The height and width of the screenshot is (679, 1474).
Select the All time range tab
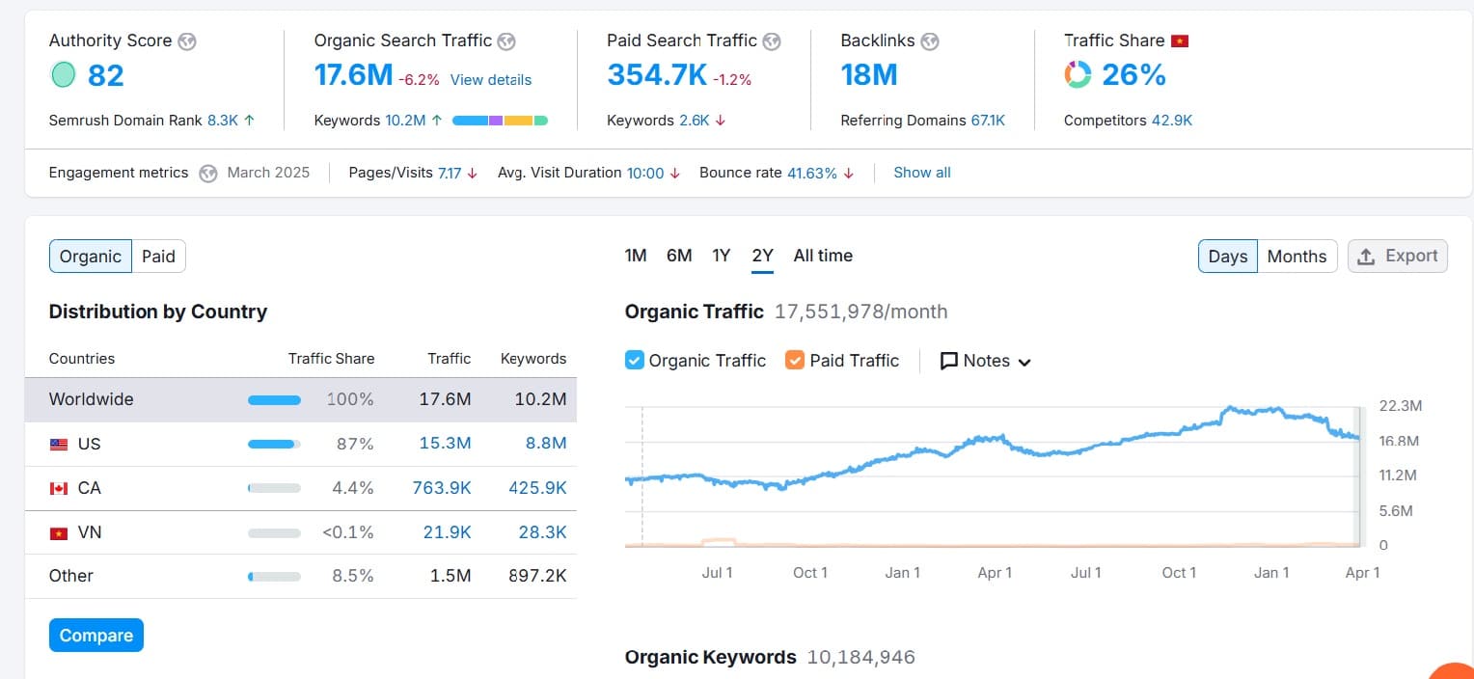[823, 256]
